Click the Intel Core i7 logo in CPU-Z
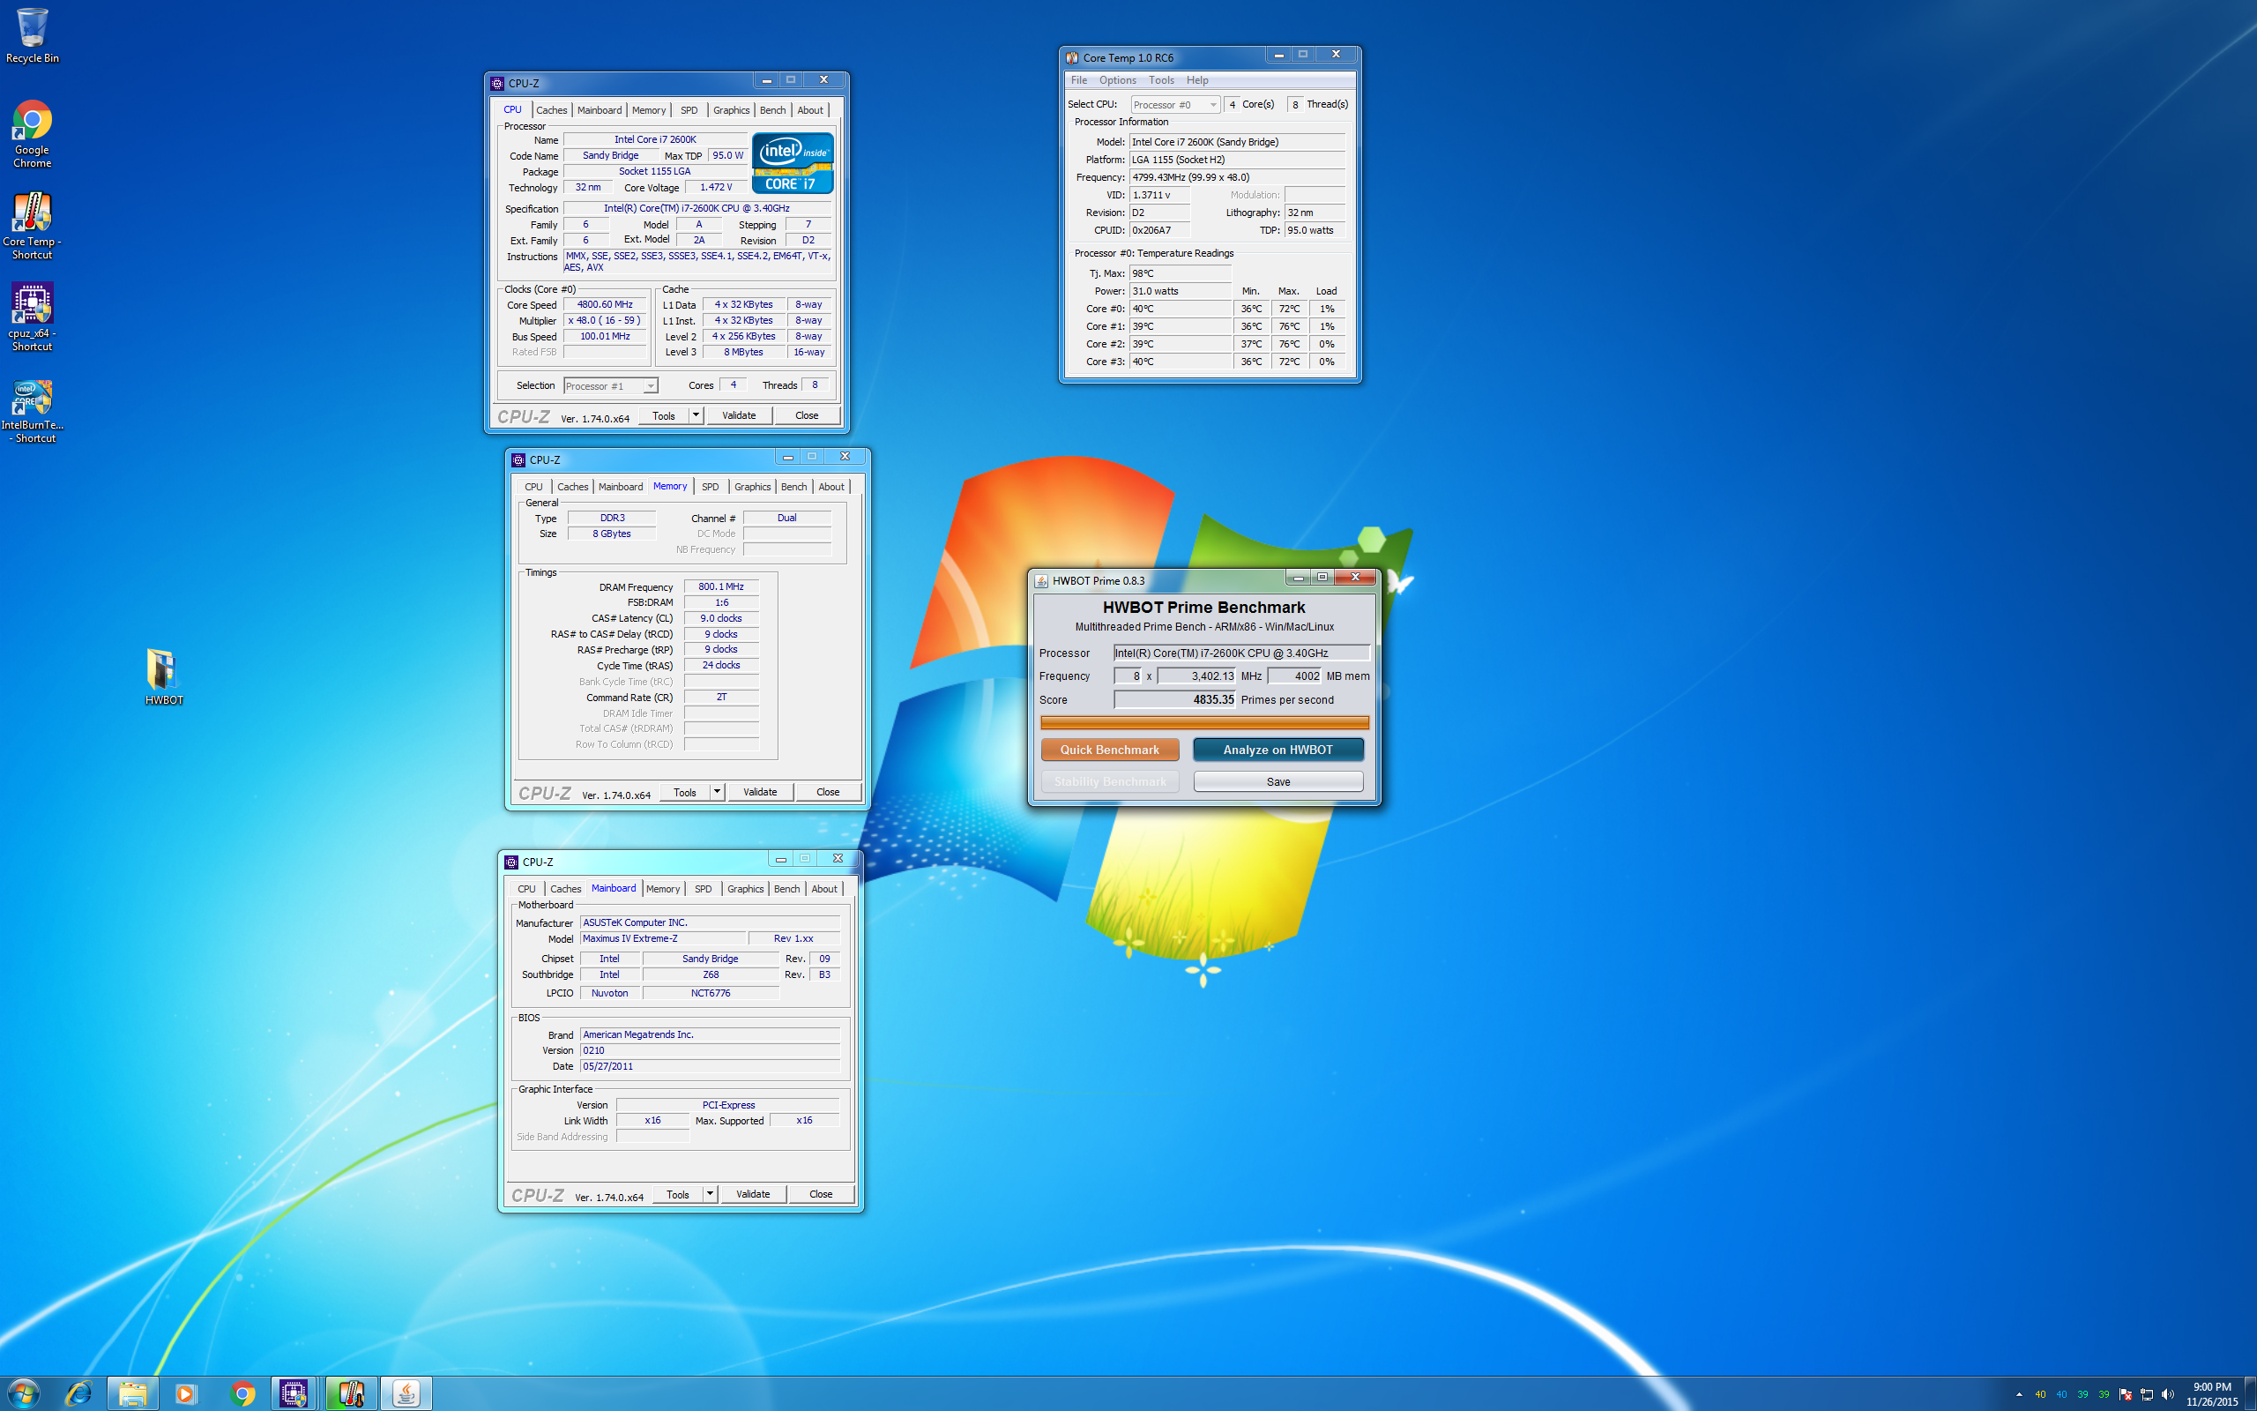 tap(792, 163)
